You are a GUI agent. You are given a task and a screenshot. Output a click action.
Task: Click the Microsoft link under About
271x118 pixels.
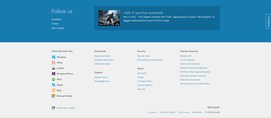pos(142,73)
